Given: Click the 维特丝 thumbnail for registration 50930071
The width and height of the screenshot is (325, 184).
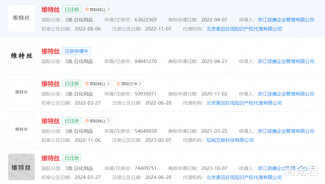Looking at the screenshot, I should click(x=21, y=93).
